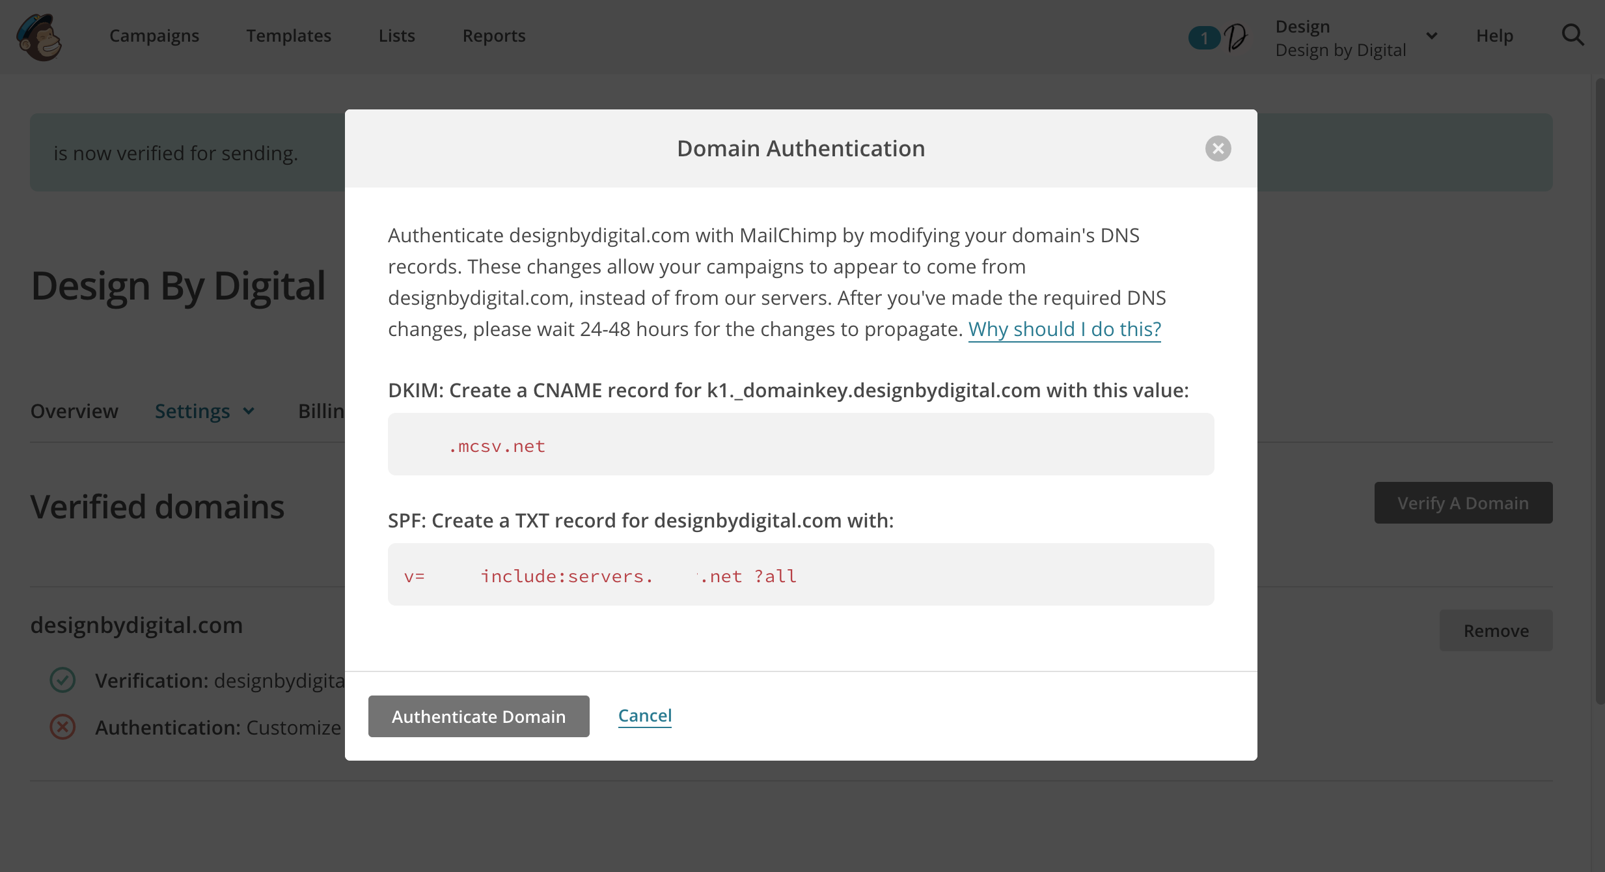The image size is (1605, 872).
Task: Click the notification badge showing 1
Action: pos(1203,38)
